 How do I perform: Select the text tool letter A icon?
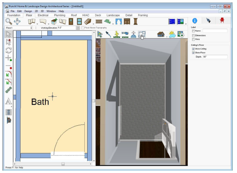(8, 101)
